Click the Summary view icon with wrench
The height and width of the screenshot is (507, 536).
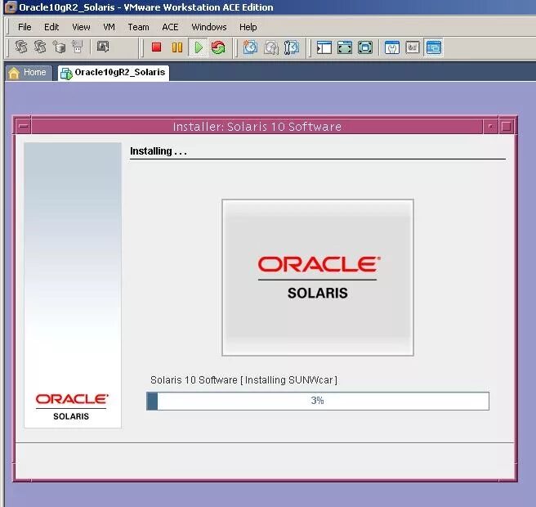(391, 47)
